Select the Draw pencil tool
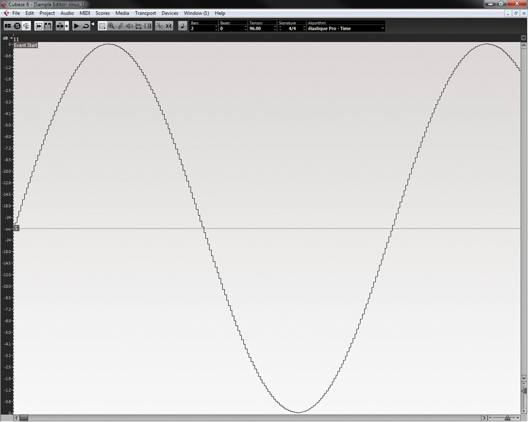528x422 pixels. tap(120, 26)
